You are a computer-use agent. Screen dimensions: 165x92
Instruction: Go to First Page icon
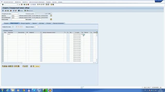coord(38,5)
